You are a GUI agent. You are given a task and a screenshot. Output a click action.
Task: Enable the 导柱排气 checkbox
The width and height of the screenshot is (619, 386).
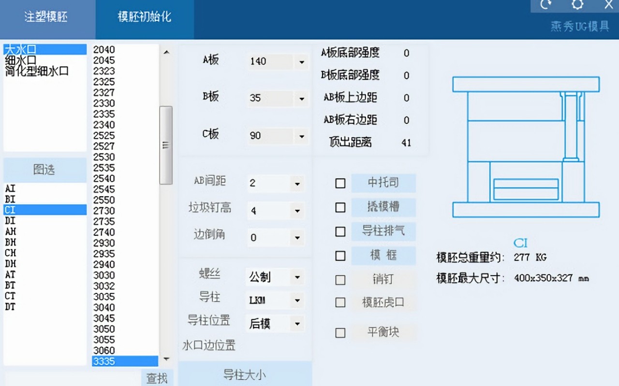[340, 232]
